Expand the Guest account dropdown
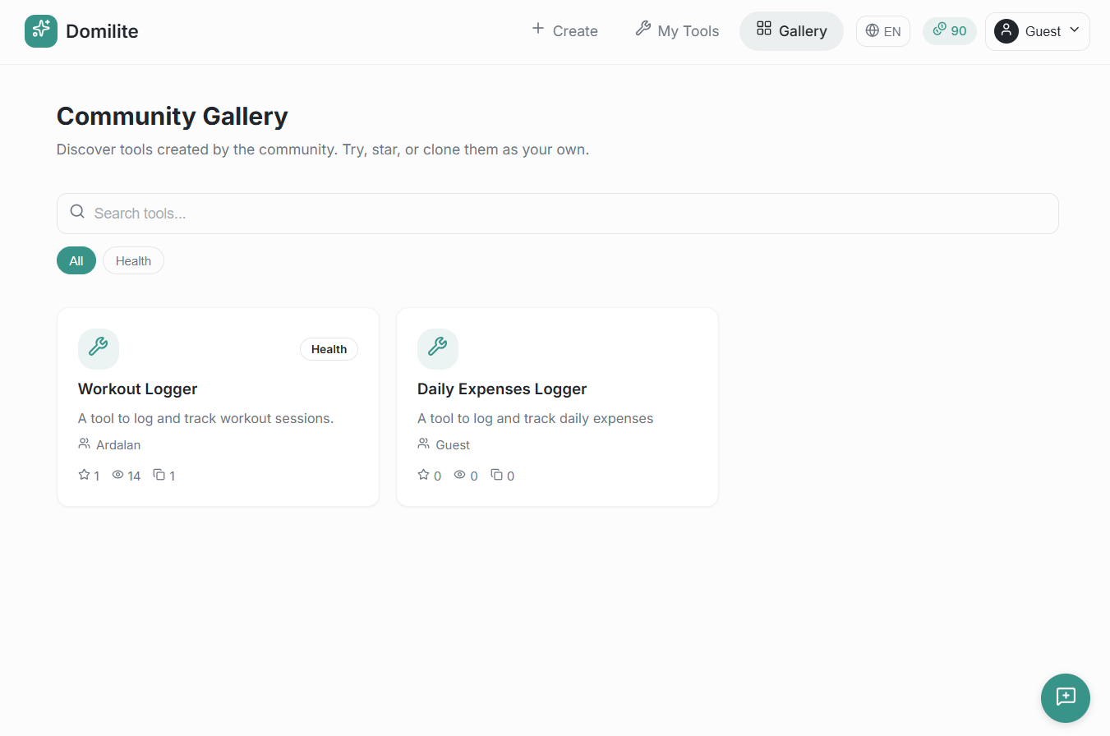The height and width of the screenshot is (736, 1110). click(1037, 31)
